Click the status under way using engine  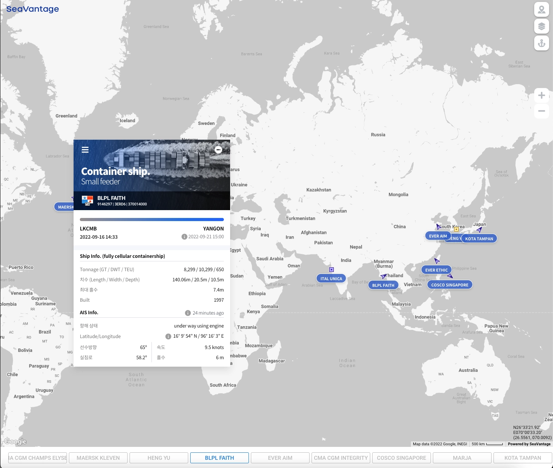pyautogui.click(x=199, y=326)
